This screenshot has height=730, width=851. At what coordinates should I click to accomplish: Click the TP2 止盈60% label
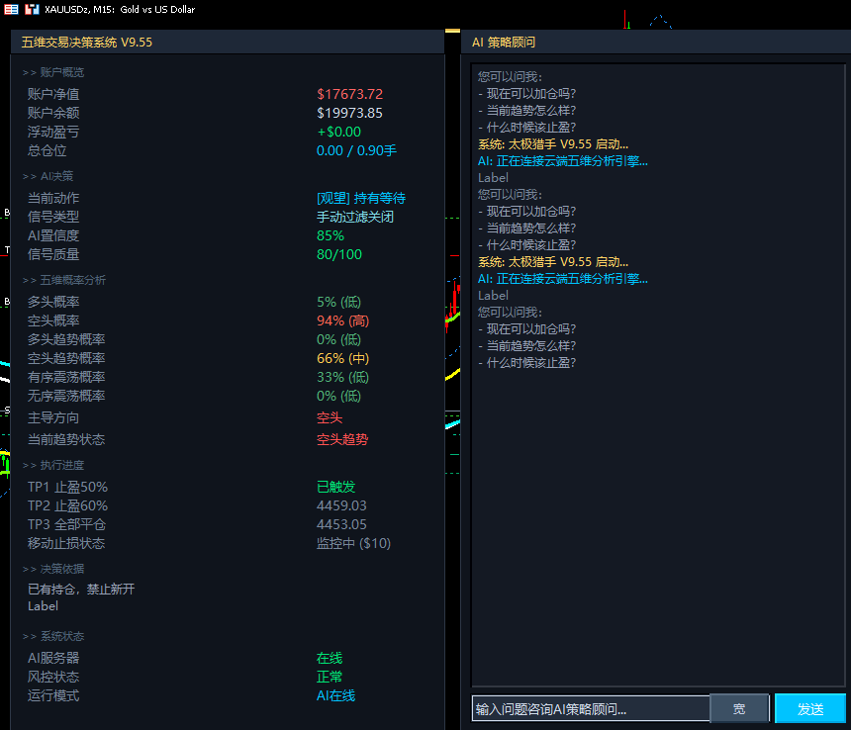pyautogui.click(x=67, y=506)
